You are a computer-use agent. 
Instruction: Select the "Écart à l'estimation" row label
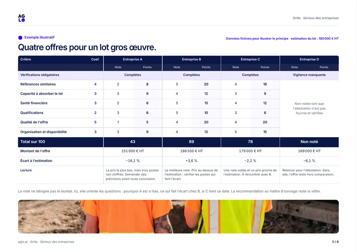pyautogui.click(x=36, y=160)
